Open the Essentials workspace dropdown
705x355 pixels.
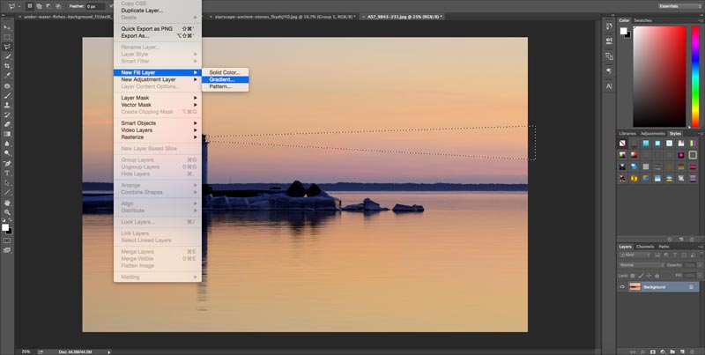point(679,6)
